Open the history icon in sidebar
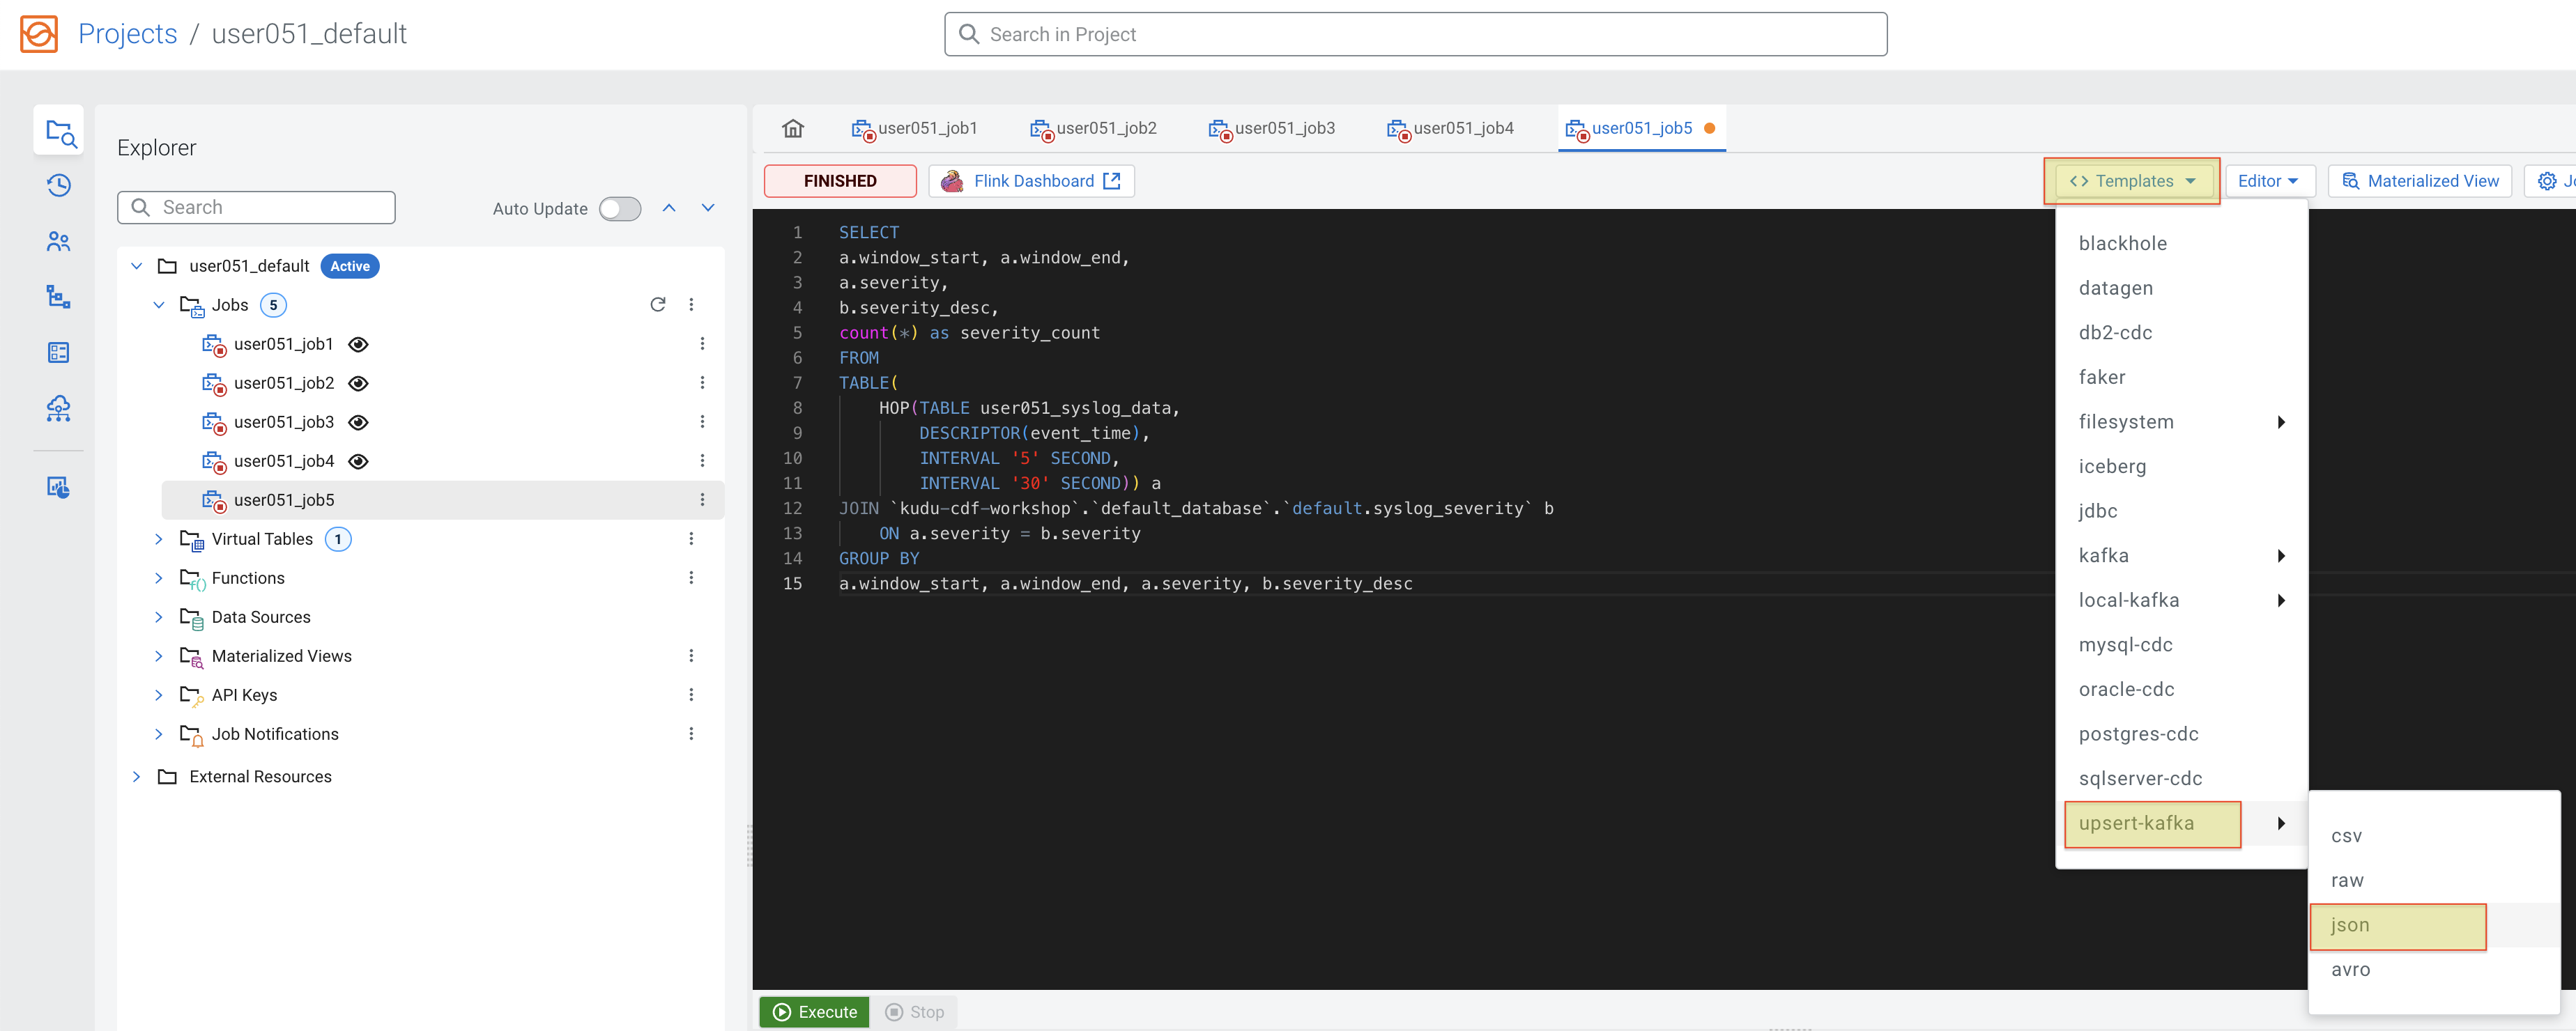 (59, 186)
